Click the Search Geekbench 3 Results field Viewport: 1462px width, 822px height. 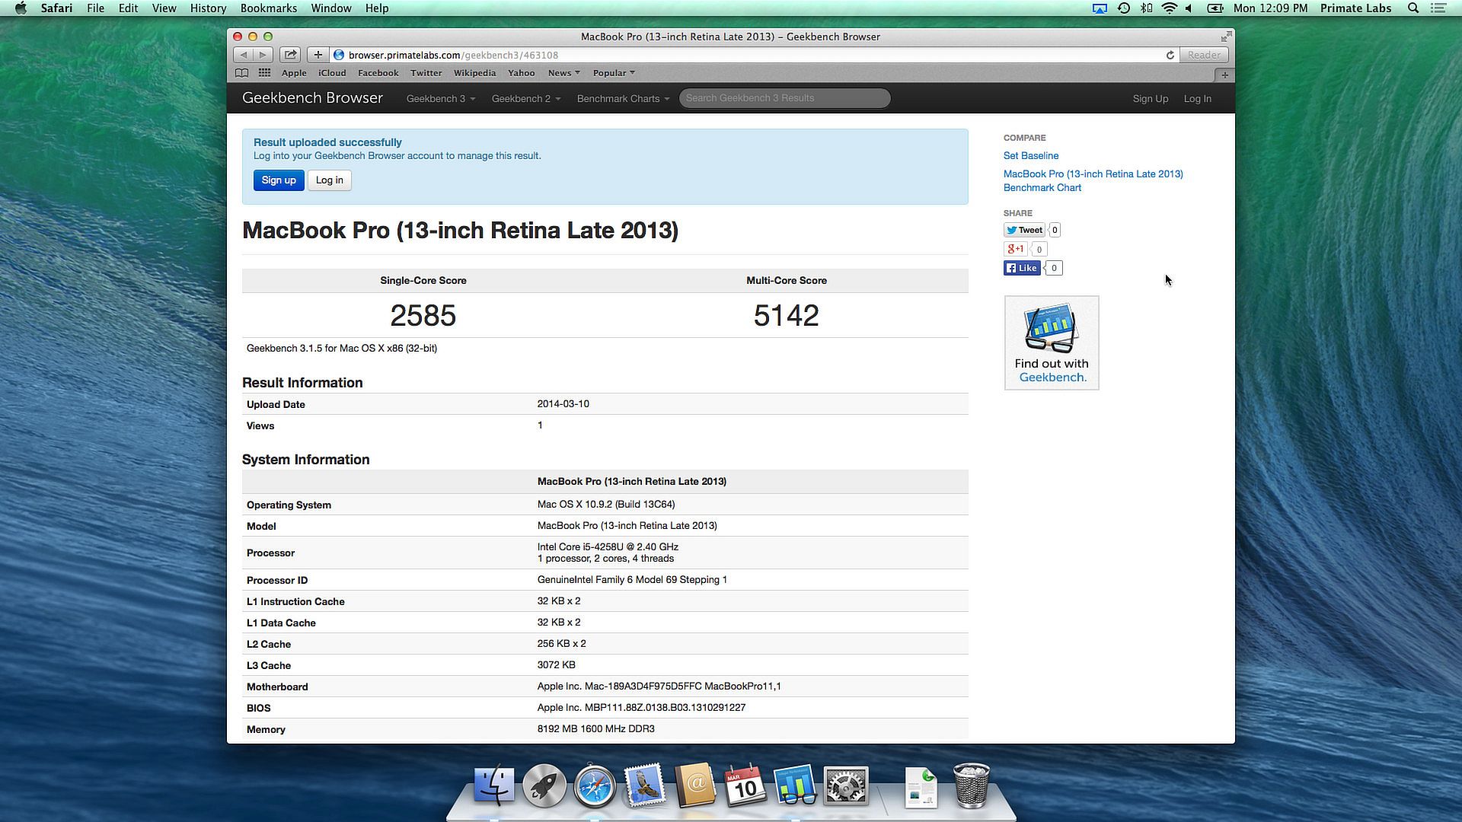[784, 98]
